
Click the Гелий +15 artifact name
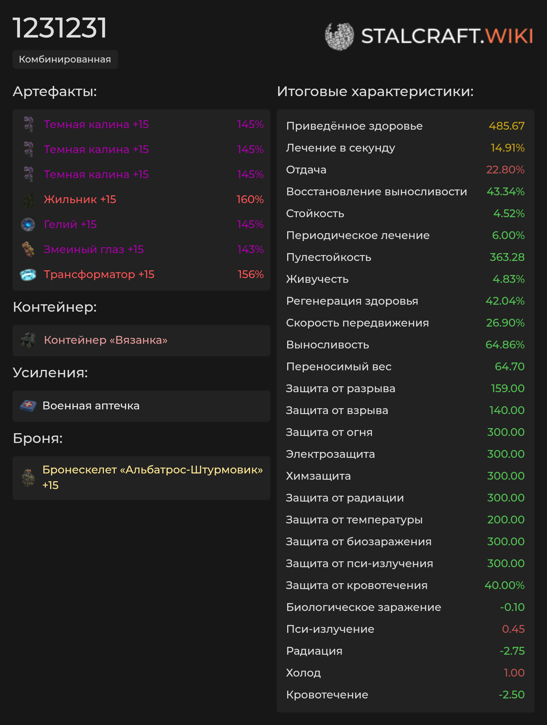70,225
